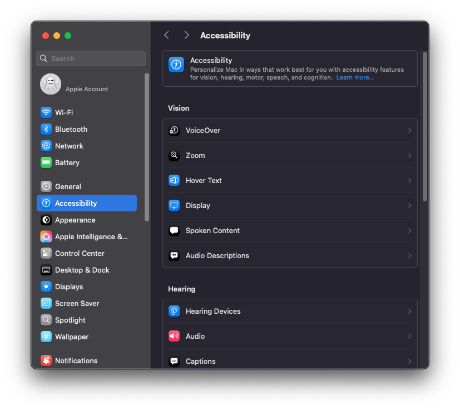Click the Wi-Fi icon in sidebar
The width and height of the screenshot is (460, 410).
click(46, 112)
